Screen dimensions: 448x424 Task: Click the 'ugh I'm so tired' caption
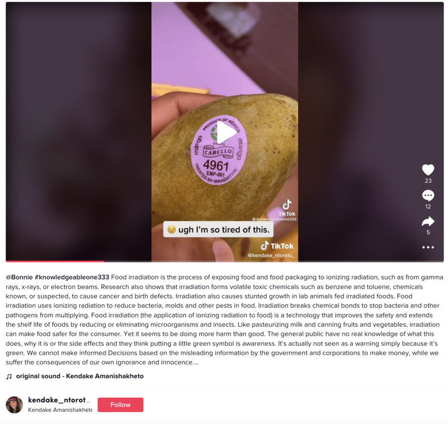[219, 229]
